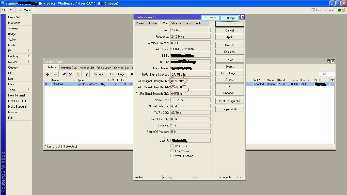Open the column selector dropdown in Wireless Tables
This screenshot has width=347, height=195.
point(332,80)
